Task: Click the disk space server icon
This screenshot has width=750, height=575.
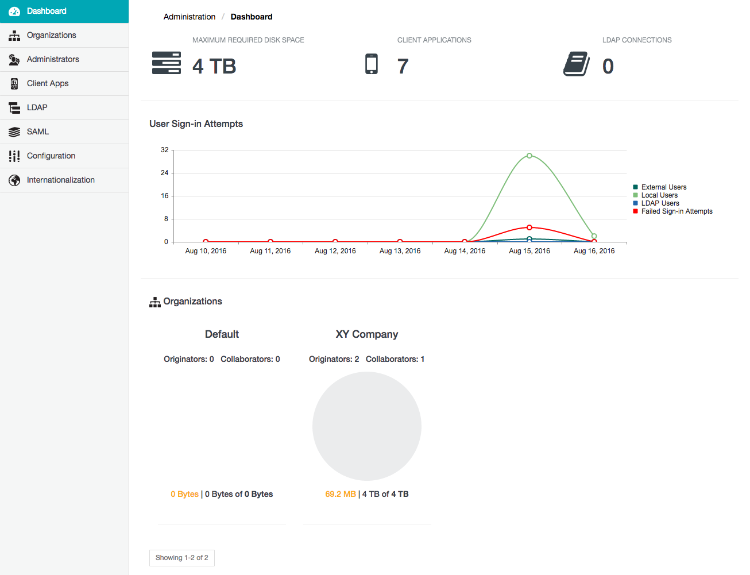Action: click(167, 63)
